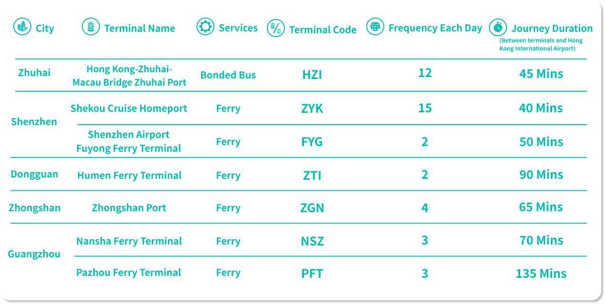Select the Terminal Name column header

[139, 29]
